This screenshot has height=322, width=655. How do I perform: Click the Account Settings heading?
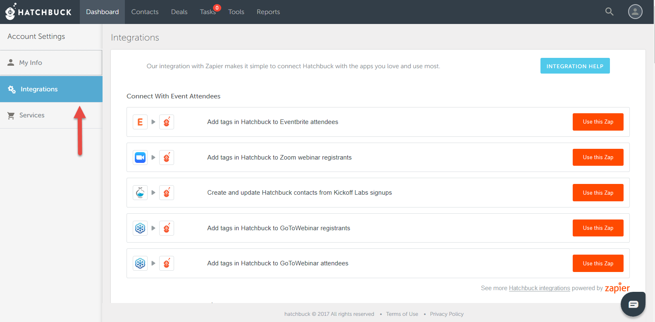click(x=36, y=36)
